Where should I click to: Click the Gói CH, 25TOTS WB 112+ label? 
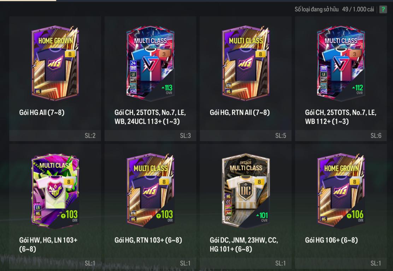[341, 117]
